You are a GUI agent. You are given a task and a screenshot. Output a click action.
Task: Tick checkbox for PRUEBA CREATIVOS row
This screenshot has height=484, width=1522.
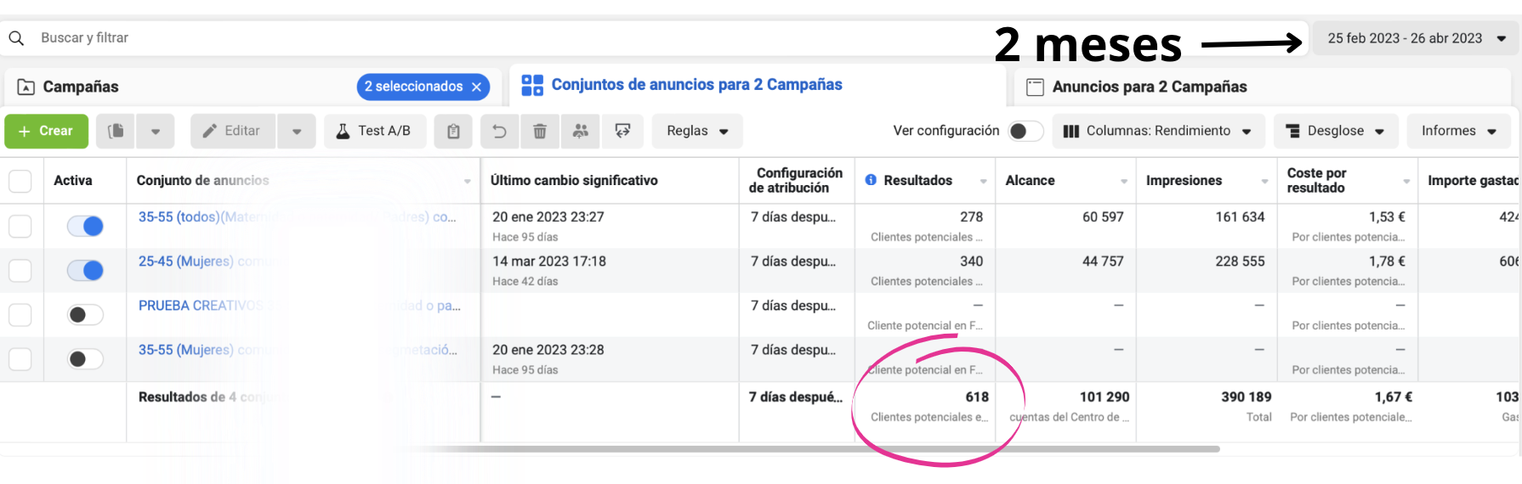[20, 314]
